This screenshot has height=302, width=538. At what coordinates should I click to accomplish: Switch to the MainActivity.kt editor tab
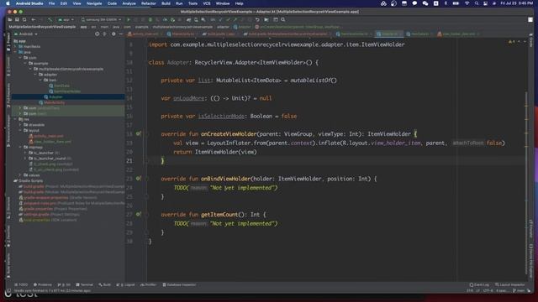pyautogui.click(x=182, y=34)
